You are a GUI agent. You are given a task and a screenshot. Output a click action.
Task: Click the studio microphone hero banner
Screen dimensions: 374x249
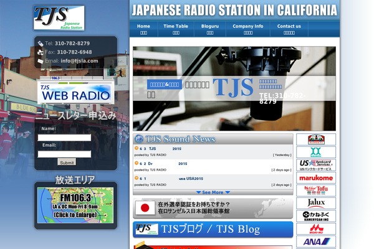(234, 88)
